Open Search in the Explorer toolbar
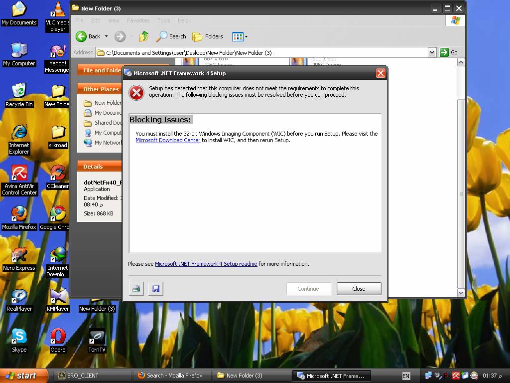This screenshot has height=383, width=510. pyautogui.click(x=171, y=36)
